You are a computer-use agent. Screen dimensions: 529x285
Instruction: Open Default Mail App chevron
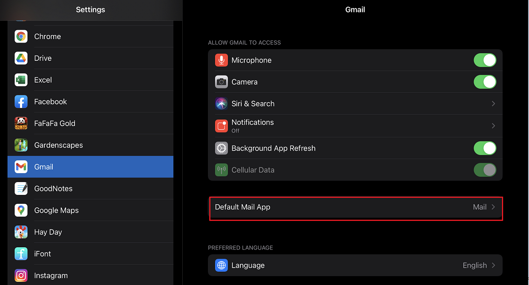click(x=493, y=207)
